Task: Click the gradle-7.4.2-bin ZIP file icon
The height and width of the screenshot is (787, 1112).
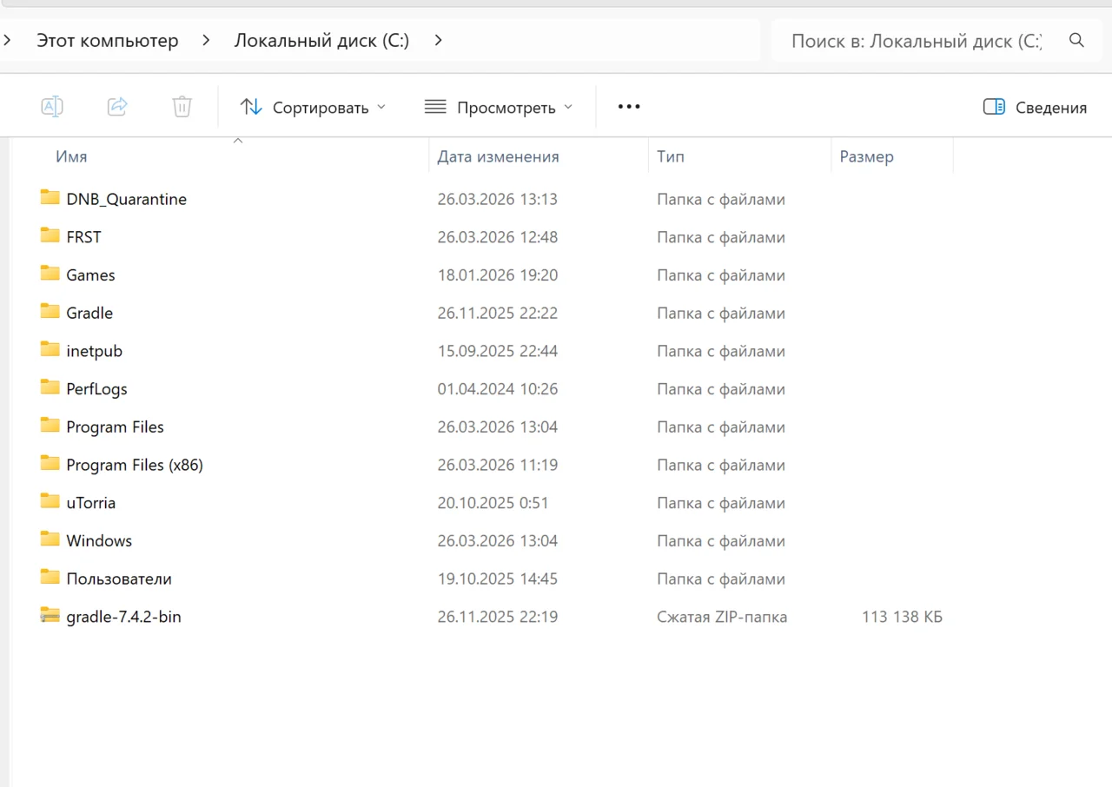Action: coord(50,617)
